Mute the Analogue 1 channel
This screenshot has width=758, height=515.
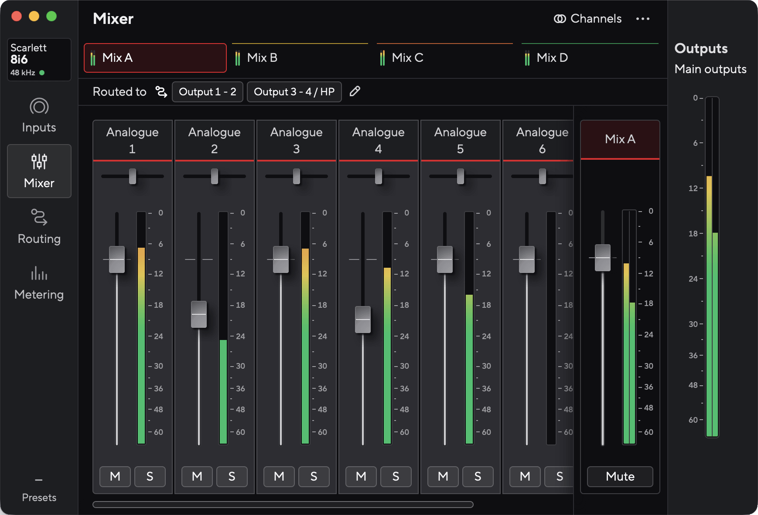click(x=115, y=476)
